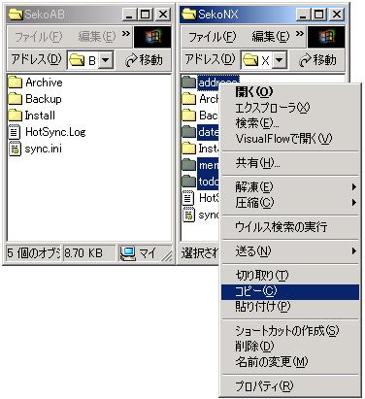Click the SekoAB window title bar

pyautogui.click(x=65, y=15)
